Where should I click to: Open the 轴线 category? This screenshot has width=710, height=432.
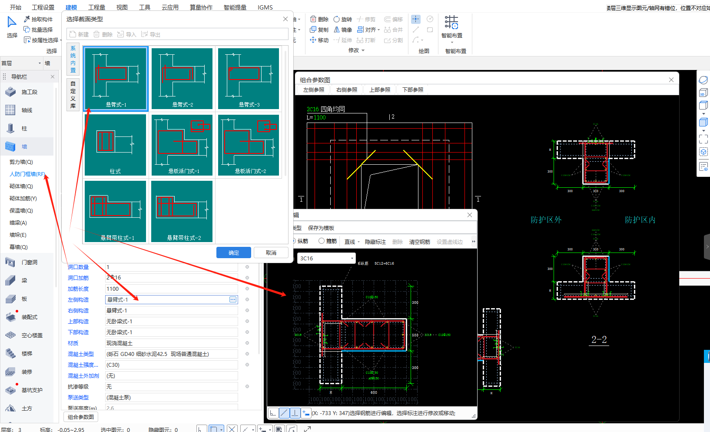pyautogui.click(x=27, y=110)
